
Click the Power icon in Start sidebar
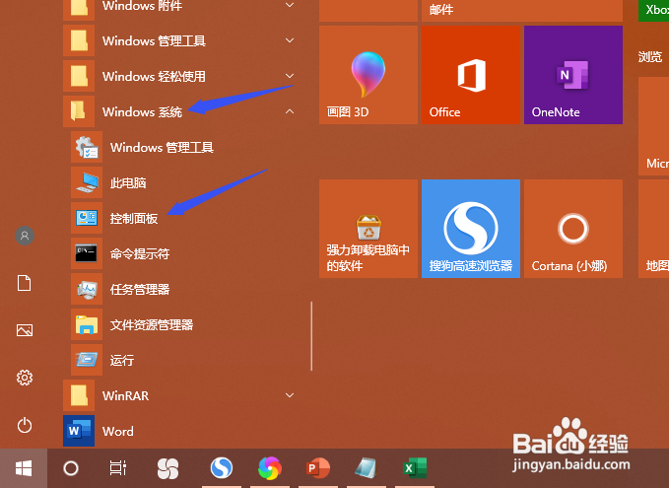25,425
